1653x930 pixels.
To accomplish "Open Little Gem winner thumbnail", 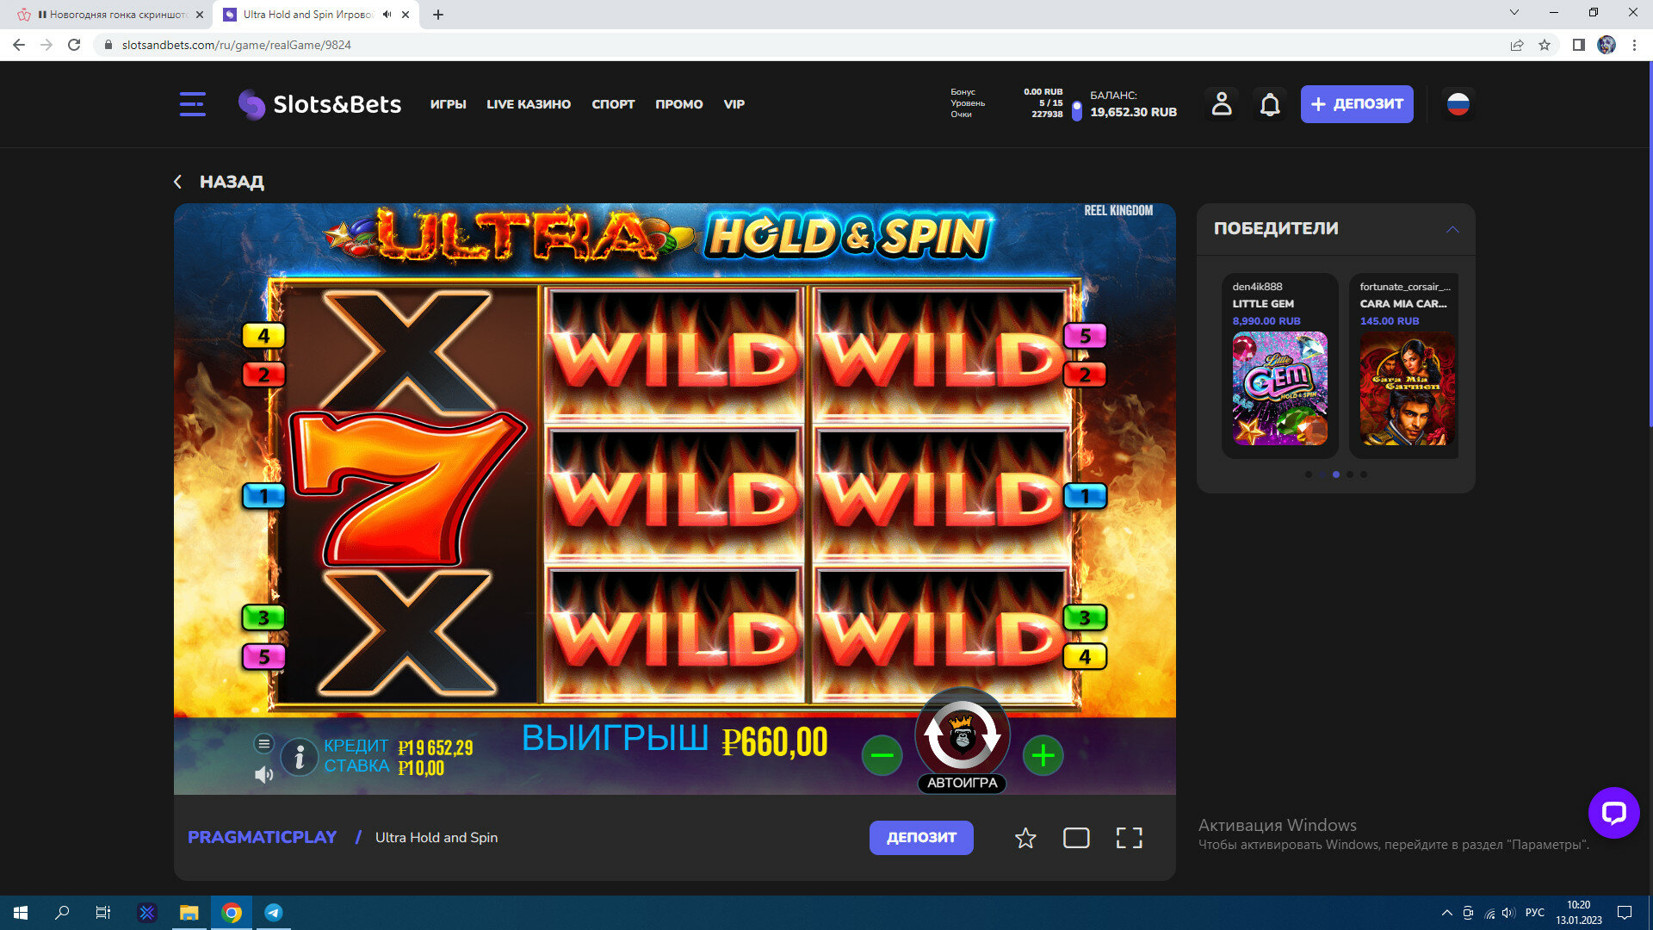I will [x=1279, y=388].
